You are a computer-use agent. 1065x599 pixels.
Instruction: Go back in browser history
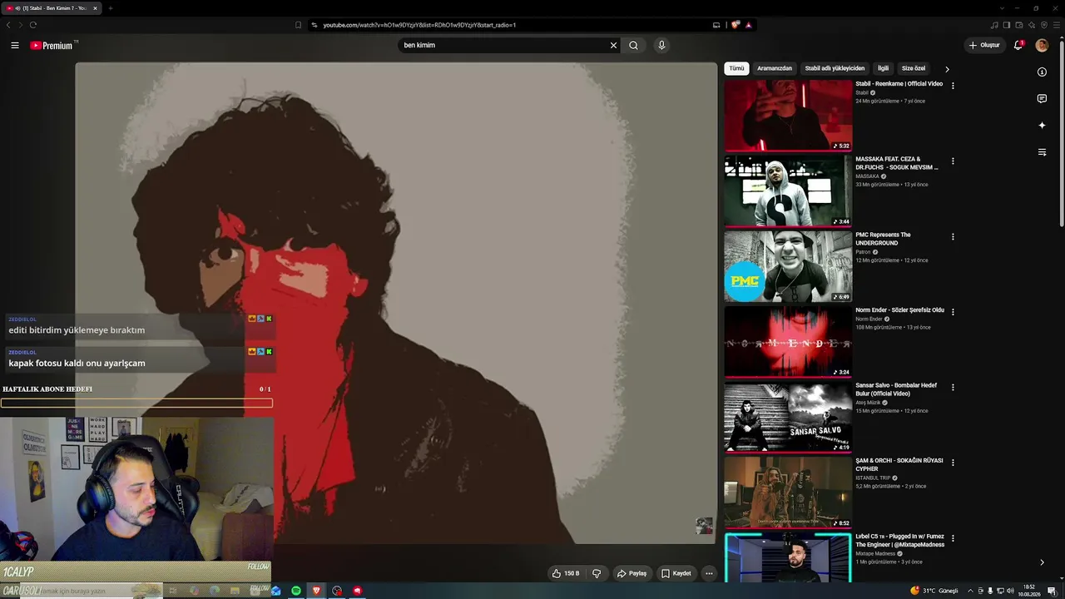point(8,25)
